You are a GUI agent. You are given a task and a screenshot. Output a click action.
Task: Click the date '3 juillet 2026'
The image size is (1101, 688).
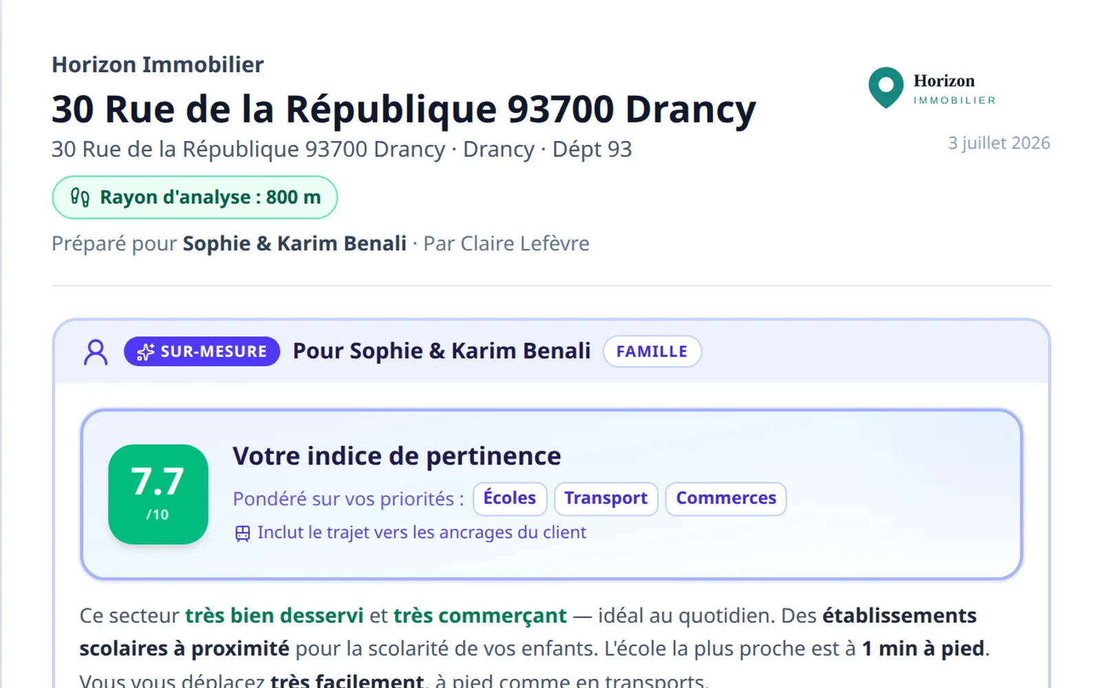(x=999, y=143)
